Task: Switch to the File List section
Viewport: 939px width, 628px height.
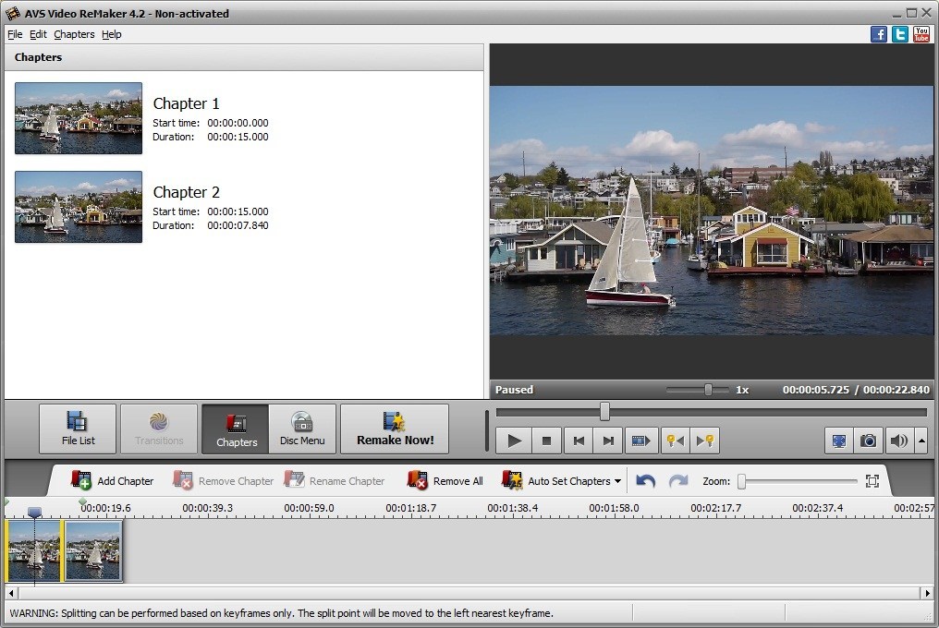Action: point(78,429)
